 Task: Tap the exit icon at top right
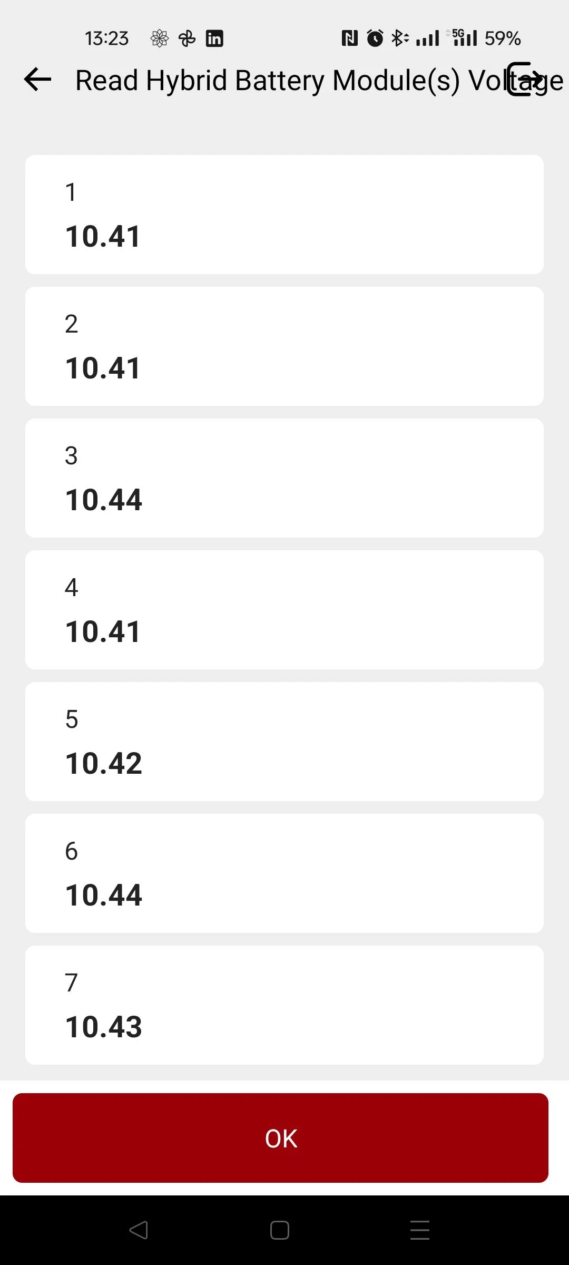coord(525,79)
